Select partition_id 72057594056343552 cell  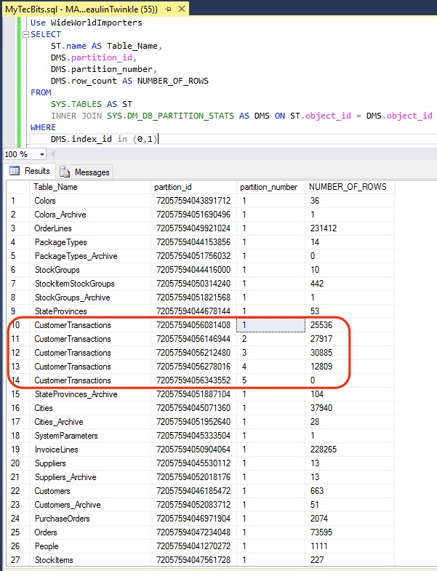[193, 380]
